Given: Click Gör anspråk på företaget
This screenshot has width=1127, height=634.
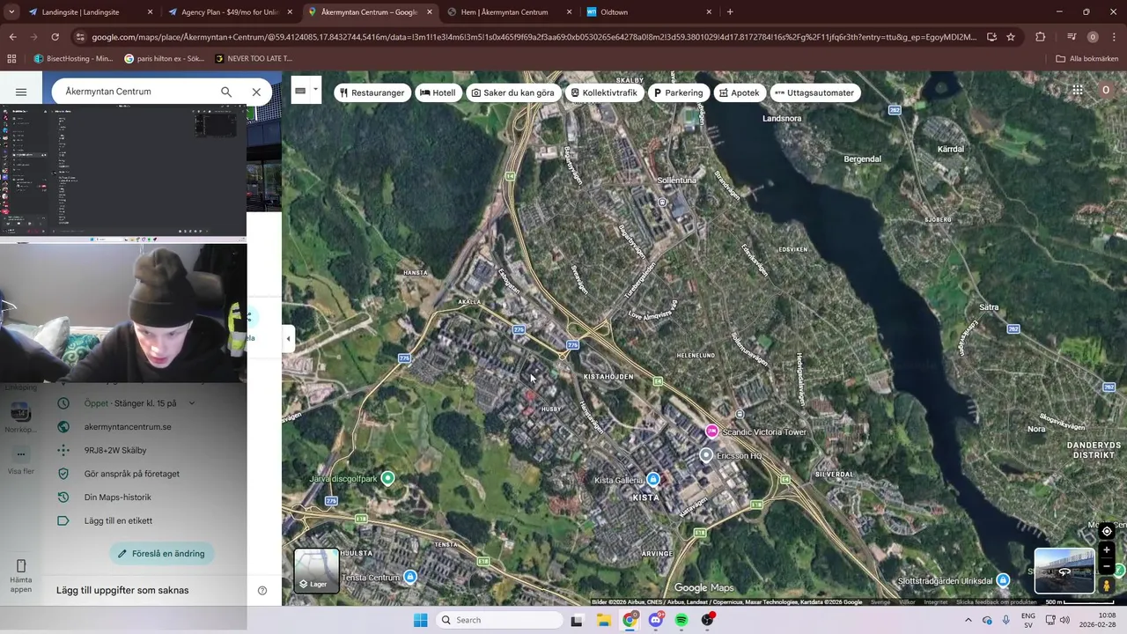Looking at the screenshot, I should click(132, 474).
